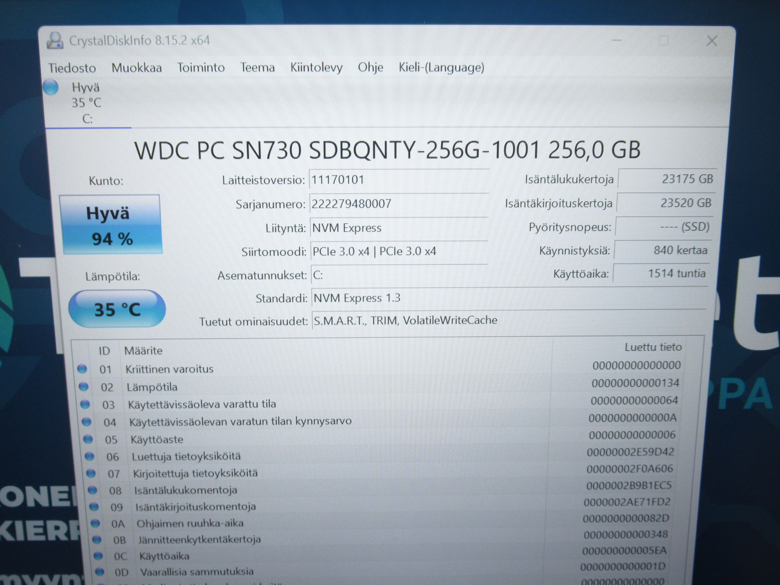This screenshot has height=585, width=780.
Task: Click raw value 00000000000348
Action: [x=626, y=534]
